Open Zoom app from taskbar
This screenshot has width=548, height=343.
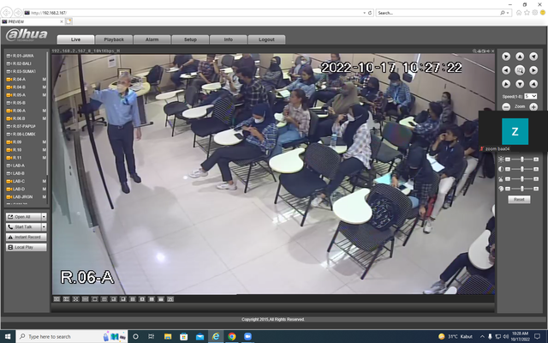[247, 336]
